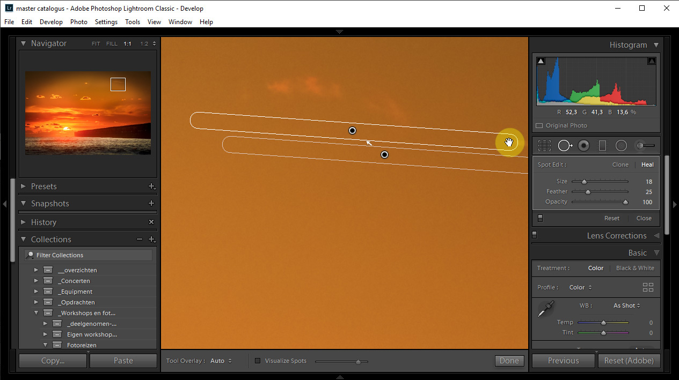The width and height of the screenshot is (679, 380).
Task: Toggle the Lens Corrections panel switch
Action: pos(535,235)
